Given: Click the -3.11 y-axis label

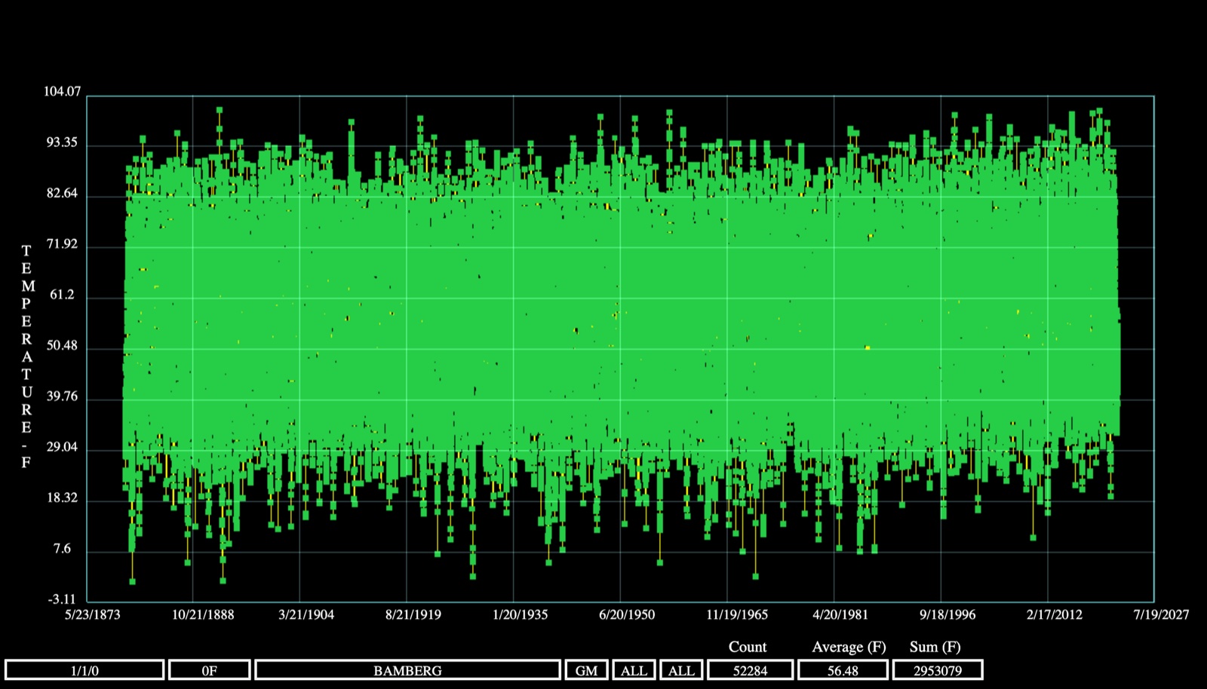Looking at the screenshot, I should pyautogui.click(x=62, y=600).
